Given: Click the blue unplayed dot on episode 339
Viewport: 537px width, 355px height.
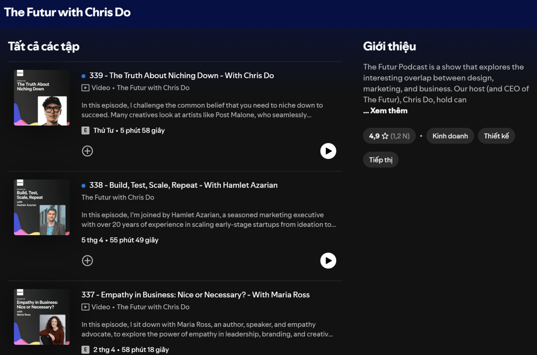Looking at the screenshot, I should tap(84, 76).
